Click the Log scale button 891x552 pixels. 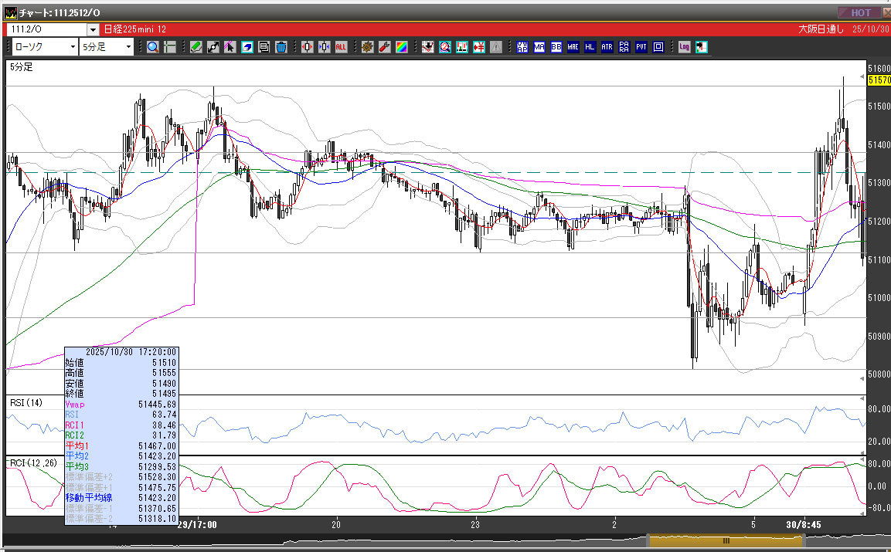point(684,47)
